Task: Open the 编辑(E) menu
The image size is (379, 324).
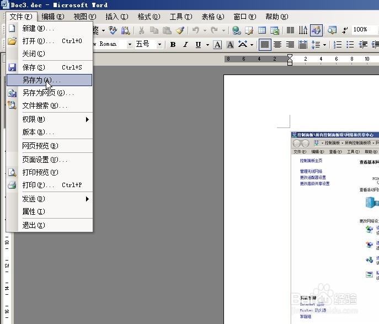Action: [x=53, y=17]
